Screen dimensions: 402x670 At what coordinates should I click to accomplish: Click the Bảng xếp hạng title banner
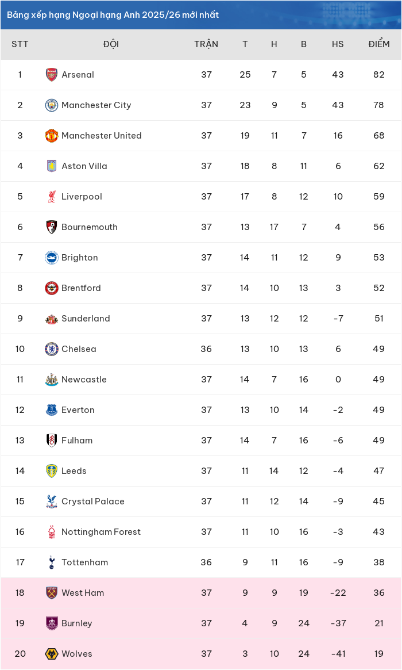pyautogui.click(x=201, y=15)
